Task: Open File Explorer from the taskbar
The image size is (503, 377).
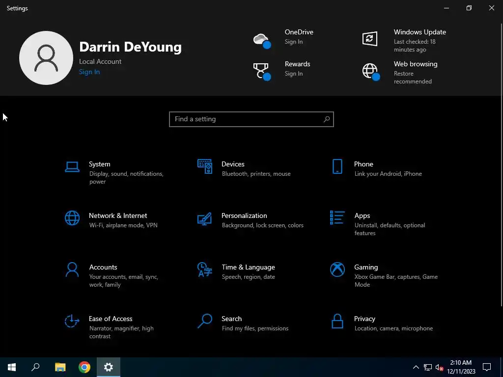Action: pyautogui.click(x=60, y=367)
